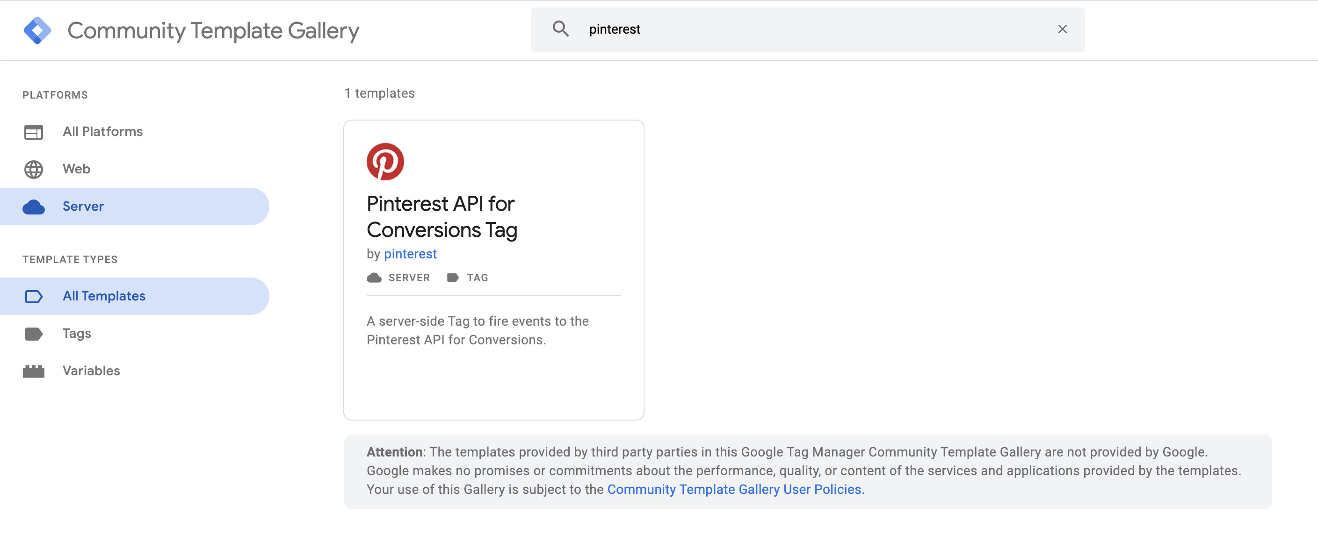Click the Google Tag Manager logo
Screen dimensions: 1318x542
point(37,30)
